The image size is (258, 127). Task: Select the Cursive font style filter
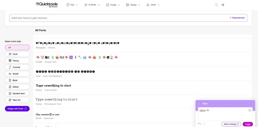click(17, 67)
